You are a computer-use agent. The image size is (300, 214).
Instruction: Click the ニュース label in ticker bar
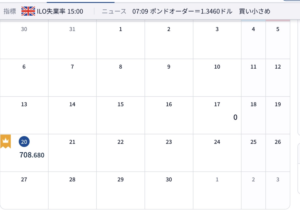click(x=114, y=11)
